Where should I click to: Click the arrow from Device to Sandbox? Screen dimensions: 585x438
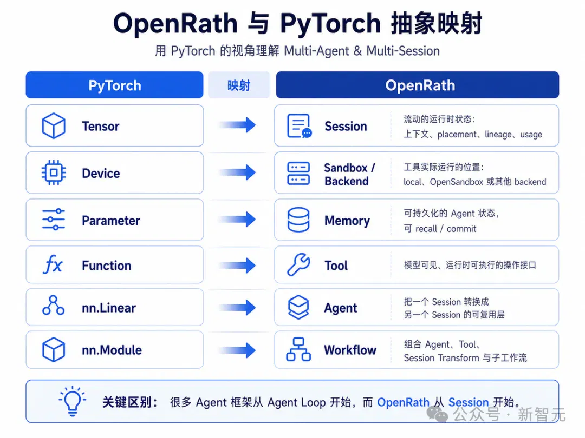click(237, 172)
